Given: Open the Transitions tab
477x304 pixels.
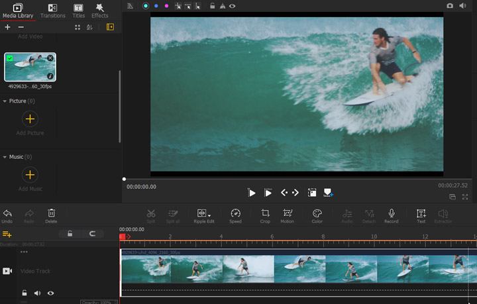Looking at the screenshot, I should click(52, 11).
